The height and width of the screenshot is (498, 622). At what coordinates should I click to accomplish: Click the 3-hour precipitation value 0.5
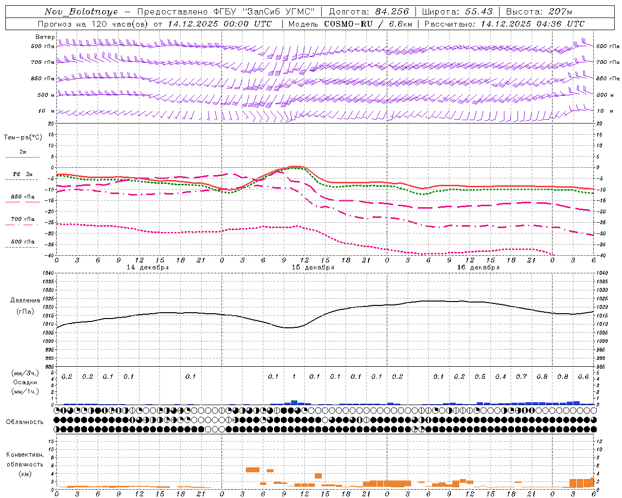pyautogui.click(x=480, y=376)
